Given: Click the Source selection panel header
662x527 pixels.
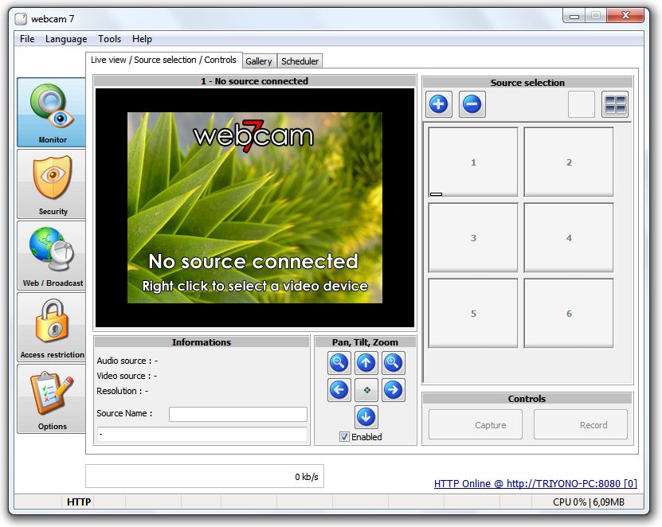Looking at the screenshot, I should click(x=527, y=83).
